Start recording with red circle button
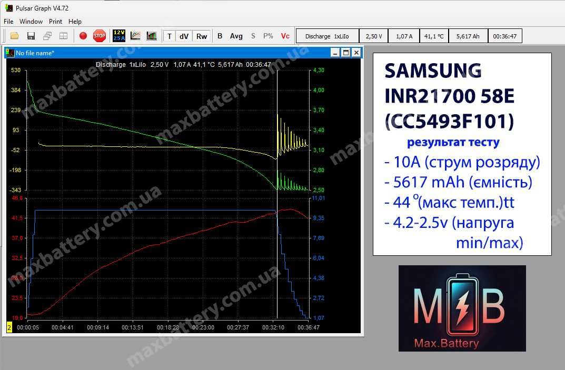Viewport: 565px width, 370px height. pyautogui.click(x=83, y=36)
